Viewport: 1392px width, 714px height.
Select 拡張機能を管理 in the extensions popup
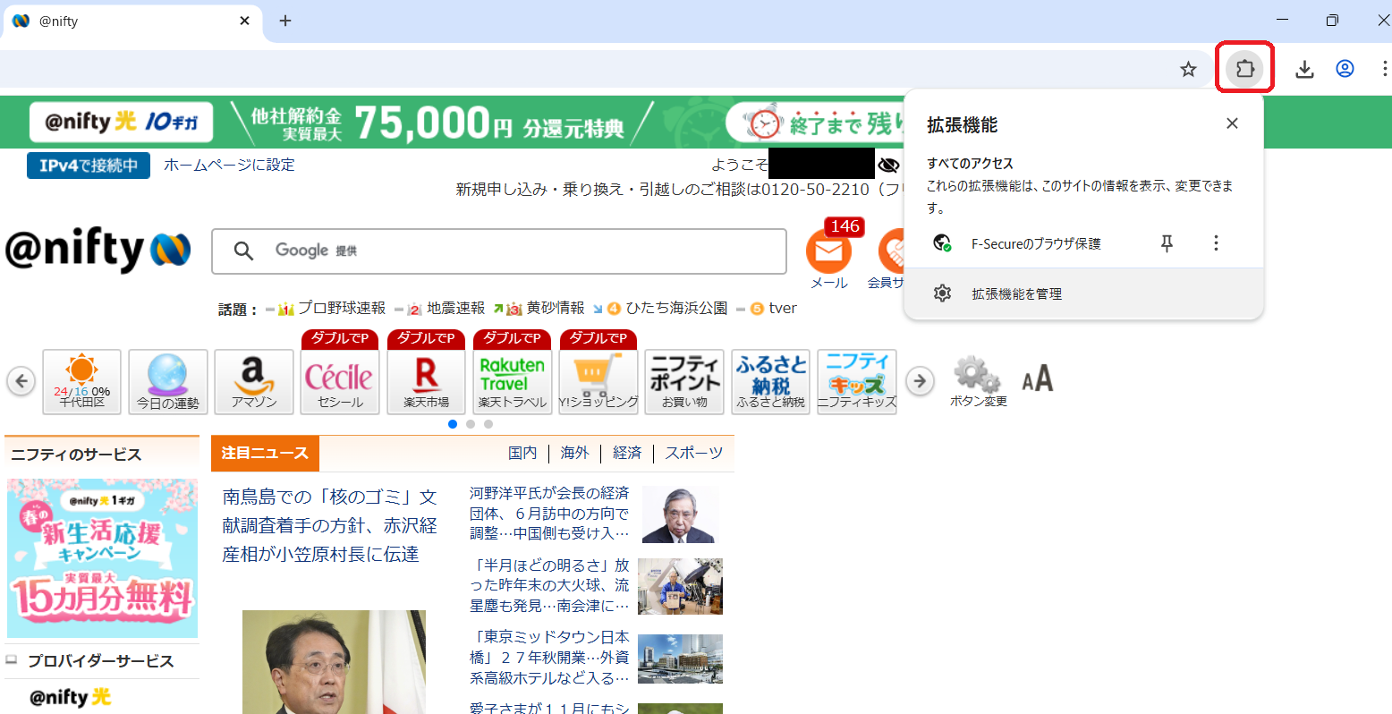pos(1016,293)
